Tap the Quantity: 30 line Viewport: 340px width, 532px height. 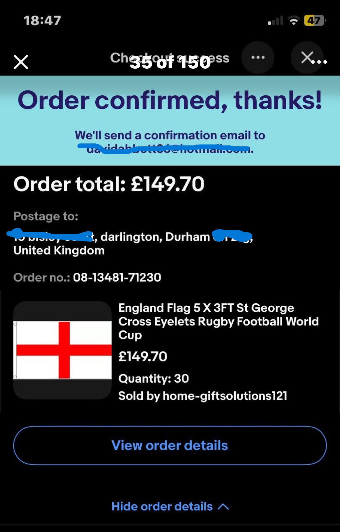coord(153,378)
